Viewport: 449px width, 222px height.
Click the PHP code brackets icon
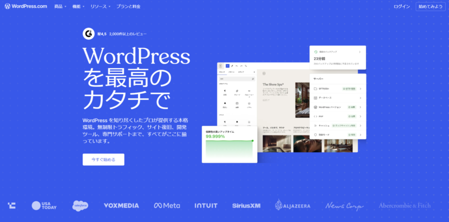(x=315, y=116)
